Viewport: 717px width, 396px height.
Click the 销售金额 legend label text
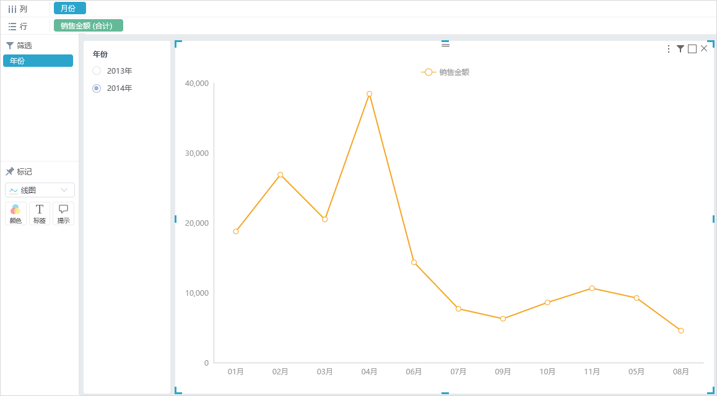pyautogui.click(x=454, y=72)
